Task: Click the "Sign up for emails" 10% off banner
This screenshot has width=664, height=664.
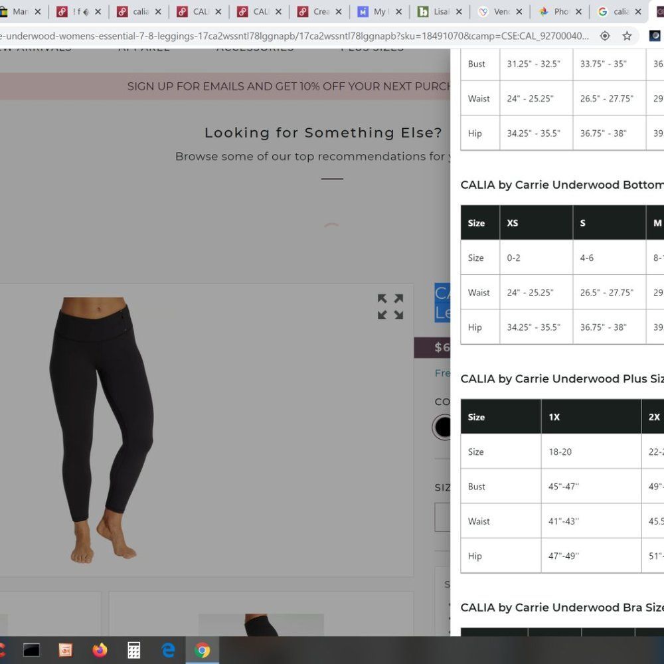Action: pyautogui.click(x=225, y=86)
